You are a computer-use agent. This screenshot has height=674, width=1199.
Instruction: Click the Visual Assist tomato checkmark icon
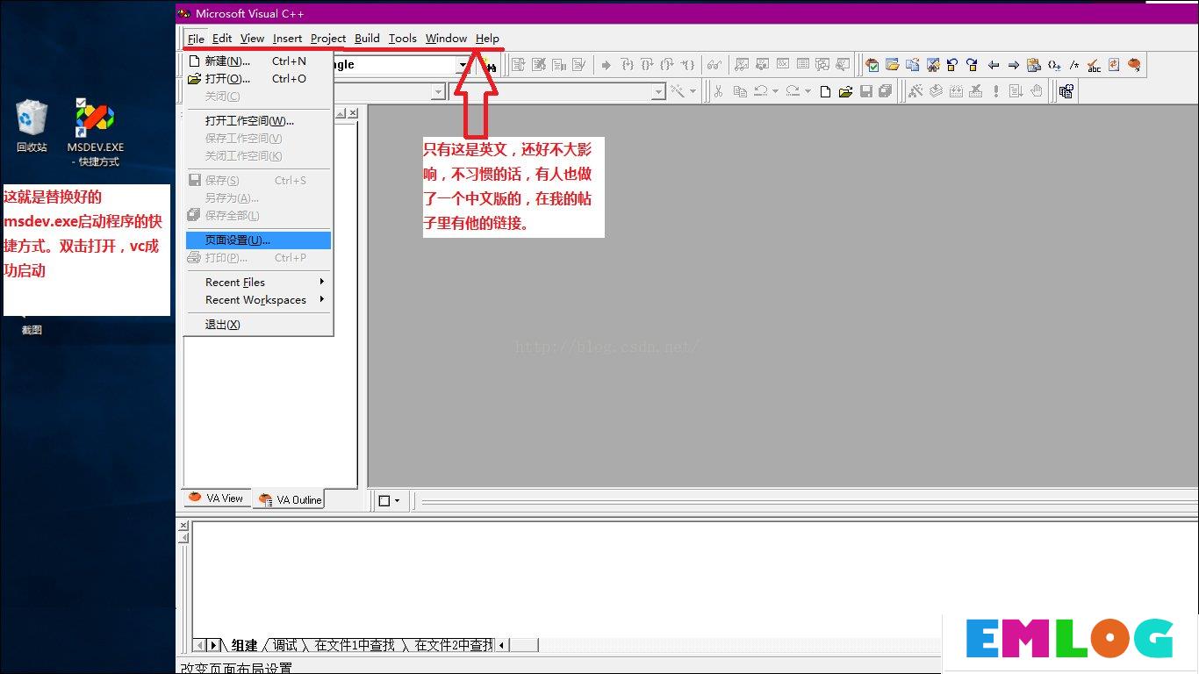click(x=872, y=65)
